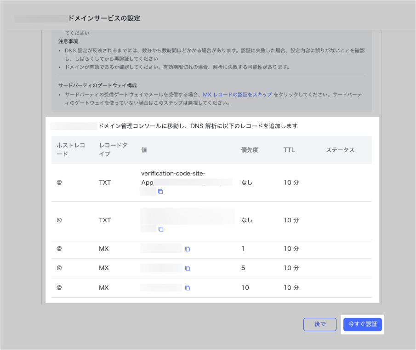Click the 注意事項 heading

68,41
